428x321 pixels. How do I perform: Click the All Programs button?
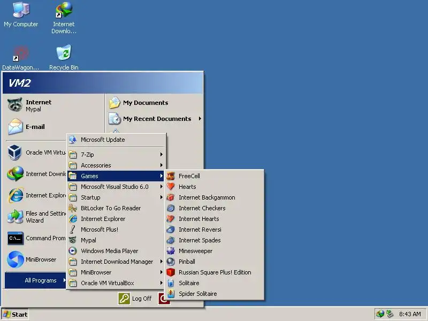tap(35, 280)
